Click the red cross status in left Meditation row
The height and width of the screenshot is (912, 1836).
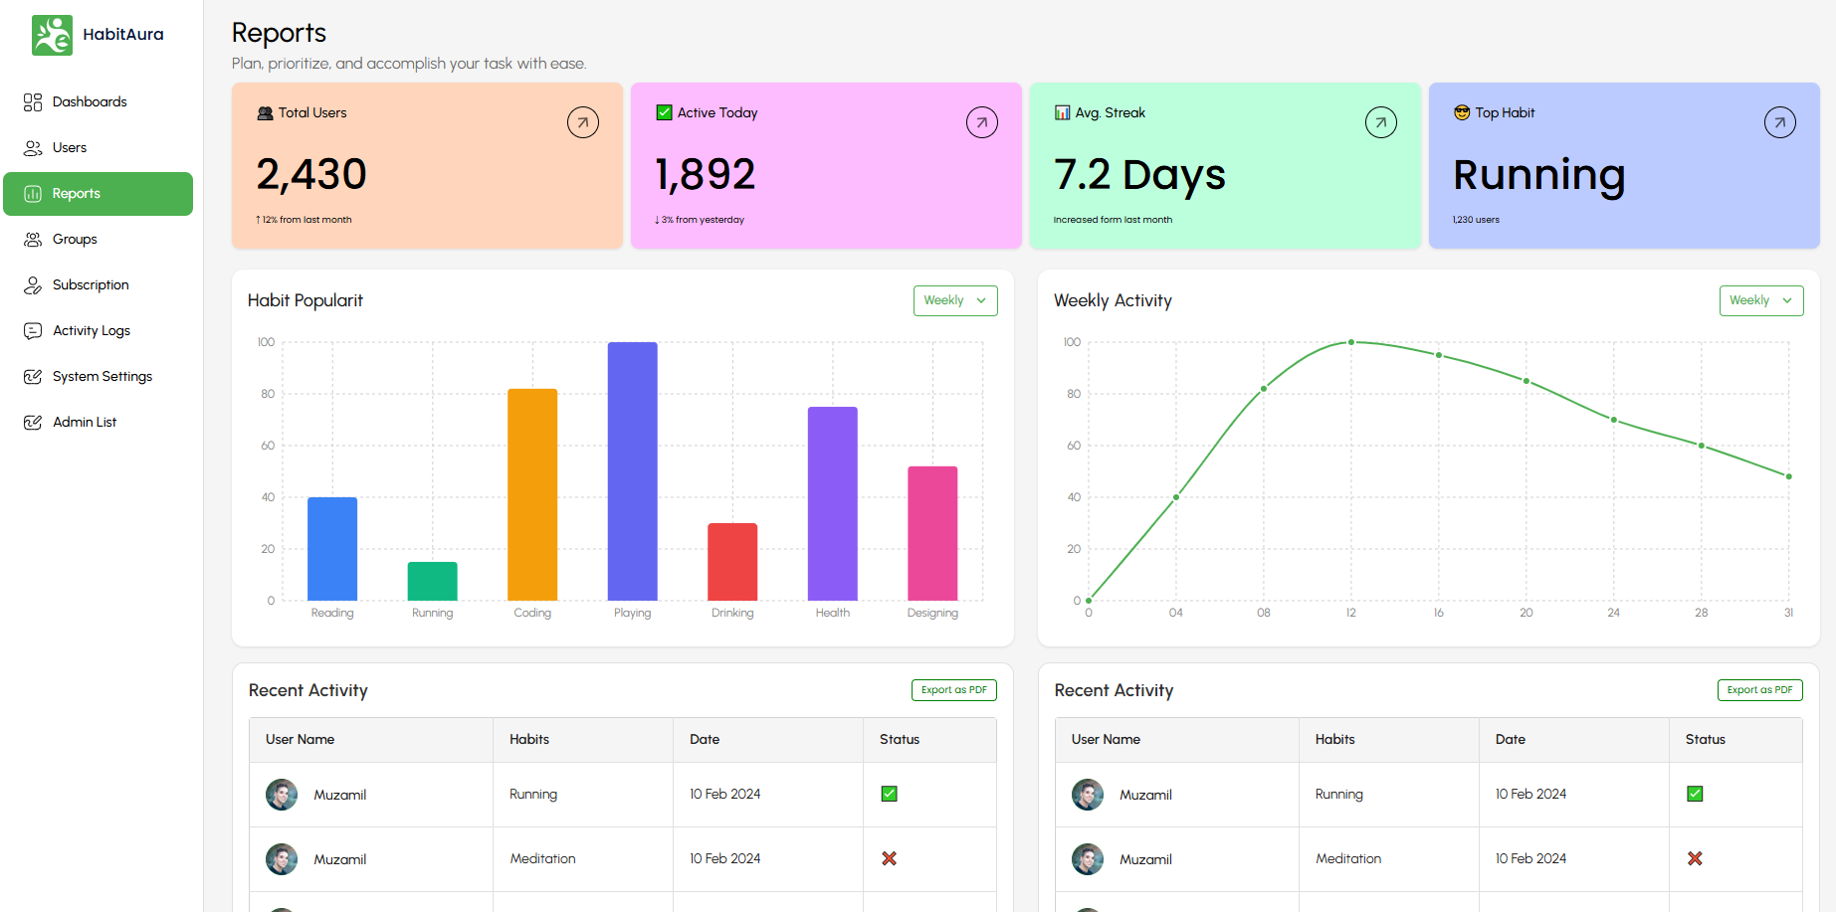click(x=890, y=858)
